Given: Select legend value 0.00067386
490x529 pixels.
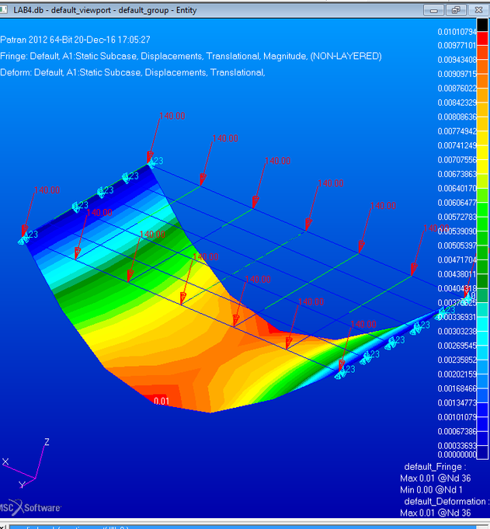Looking at the screenshot, I should click(457, 431).
